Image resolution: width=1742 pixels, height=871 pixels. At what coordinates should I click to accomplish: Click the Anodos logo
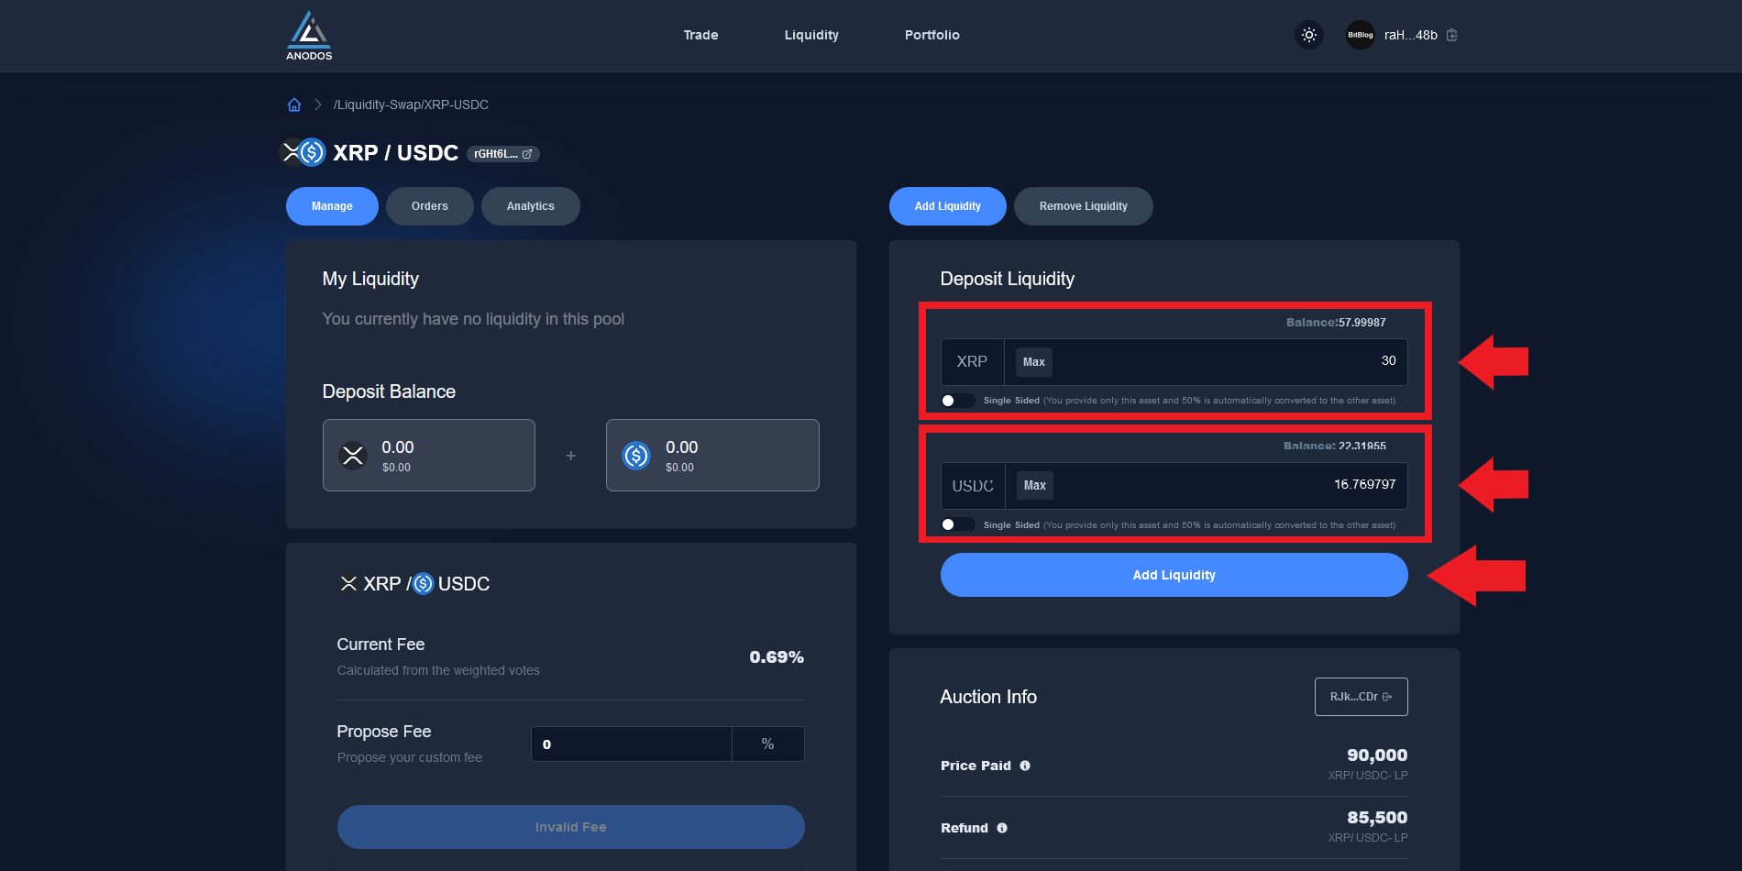point(309,36)
